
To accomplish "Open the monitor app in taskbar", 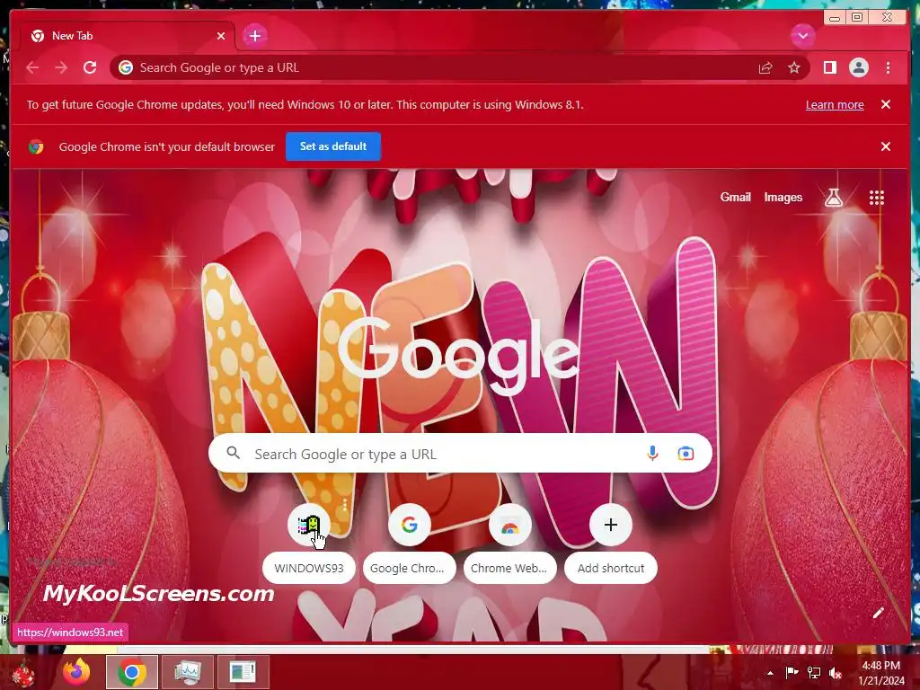I will (x=188, y=672).
